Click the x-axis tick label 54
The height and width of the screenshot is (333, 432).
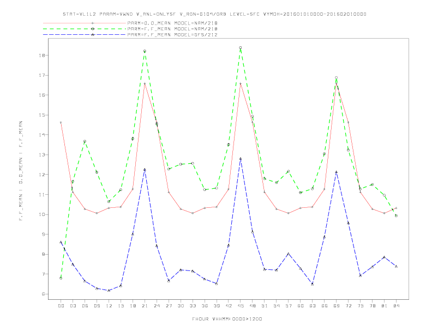(277, 306)
